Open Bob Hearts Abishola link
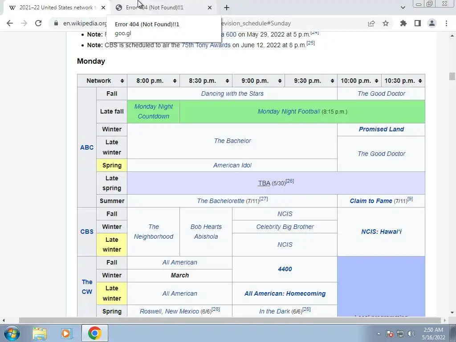This screenshot has height=342, width=456. point(206,232)
